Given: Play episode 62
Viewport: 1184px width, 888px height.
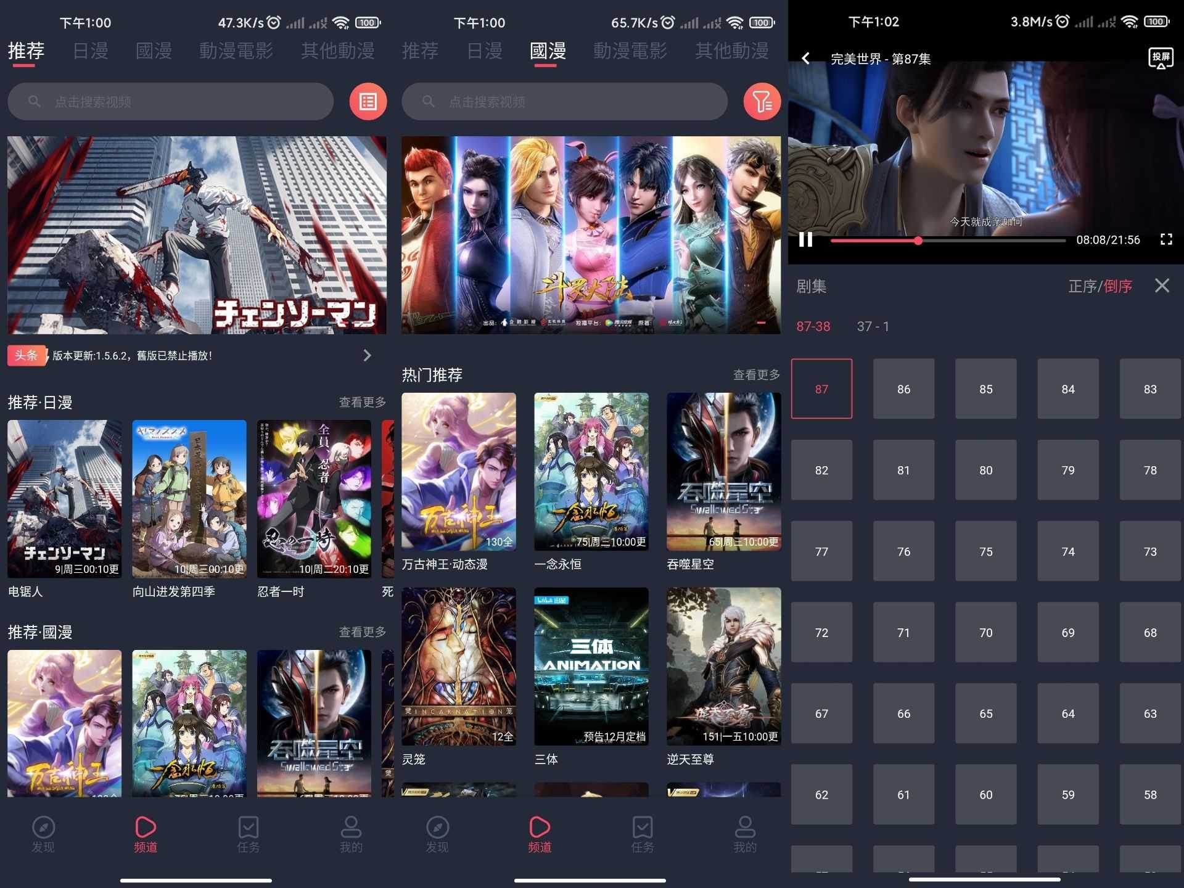Looking at the screenshot, I should 821,794.
